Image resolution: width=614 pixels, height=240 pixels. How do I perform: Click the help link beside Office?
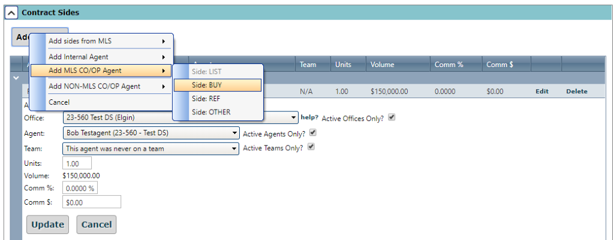309,118
